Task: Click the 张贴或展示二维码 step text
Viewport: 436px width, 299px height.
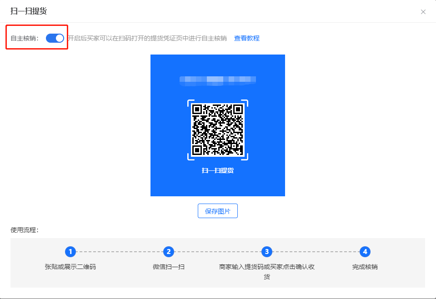Action: 70,267
